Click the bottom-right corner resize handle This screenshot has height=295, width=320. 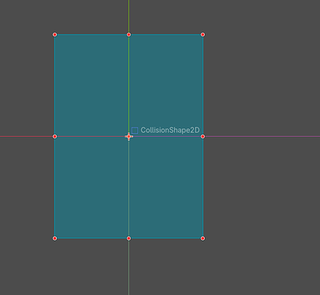coord(203,238)
